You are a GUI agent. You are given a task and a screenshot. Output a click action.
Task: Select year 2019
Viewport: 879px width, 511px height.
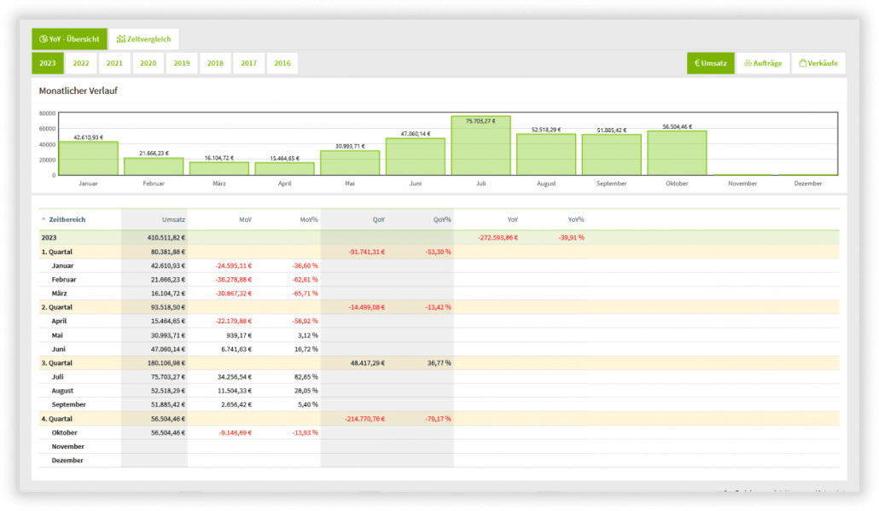(182, 63)
